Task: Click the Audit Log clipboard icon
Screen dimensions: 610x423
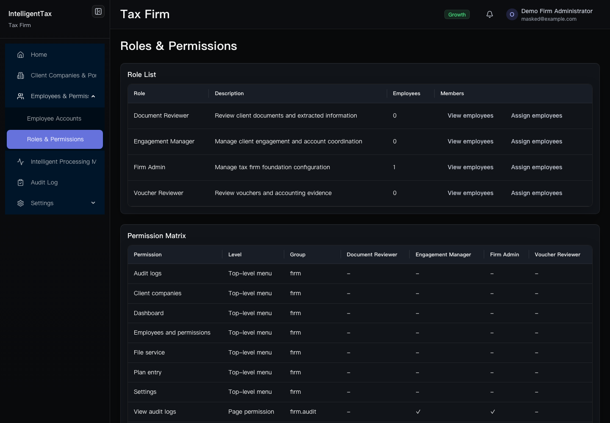Action: tap(20, 182)
